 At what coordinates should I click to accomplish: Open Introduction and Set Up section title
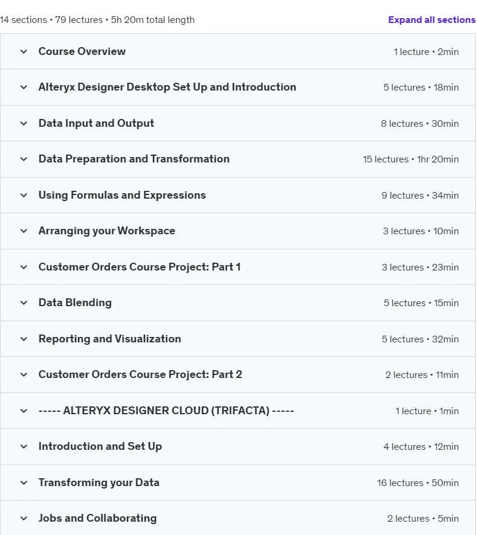click(x=100, y=446)
